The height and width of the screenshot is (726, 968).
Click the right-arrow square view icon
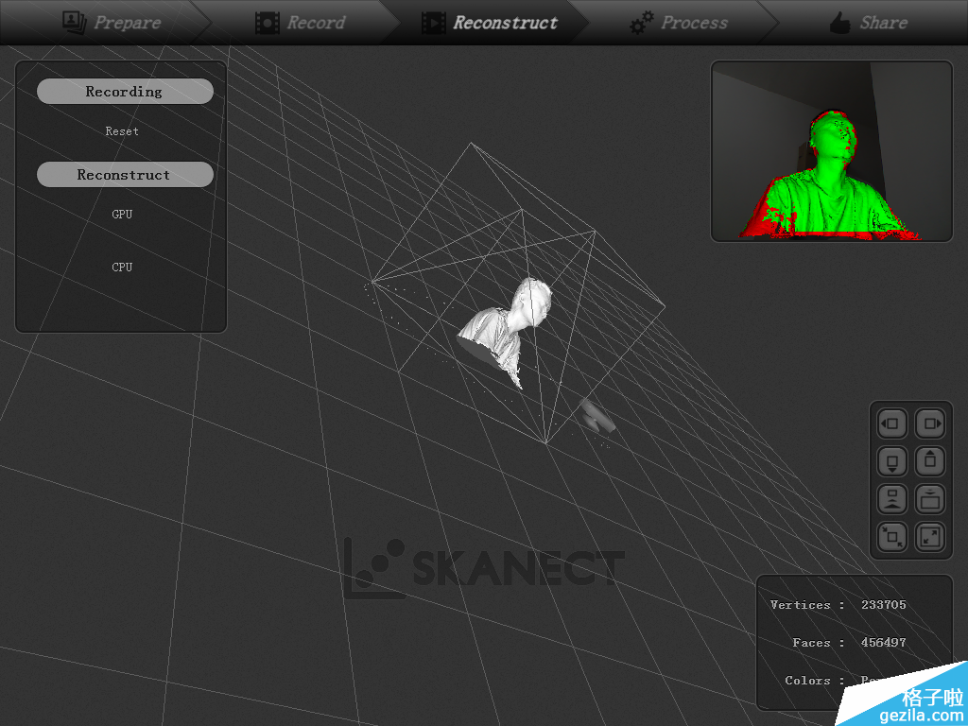coord(931,423)
